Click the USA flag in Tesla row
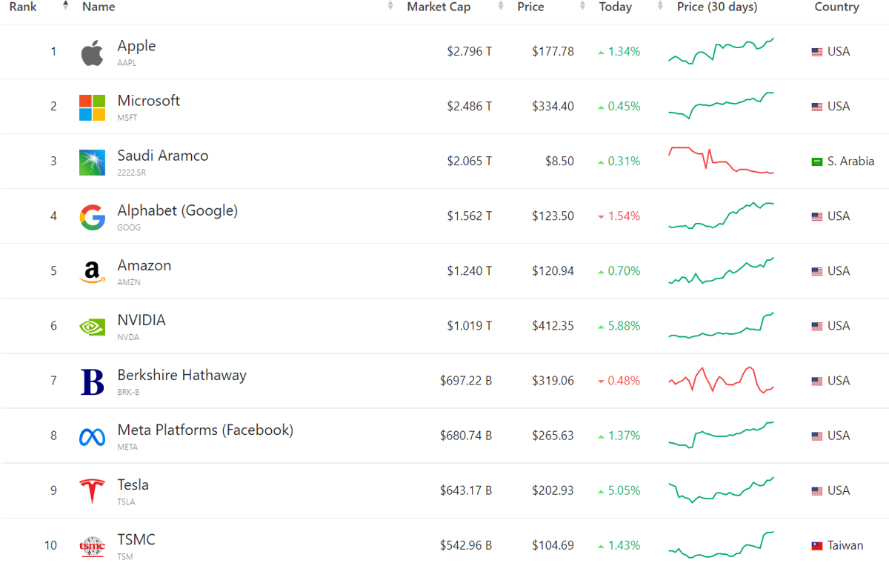Image resolution: width=889 pixels, height=563 pixels. [817, 491]
